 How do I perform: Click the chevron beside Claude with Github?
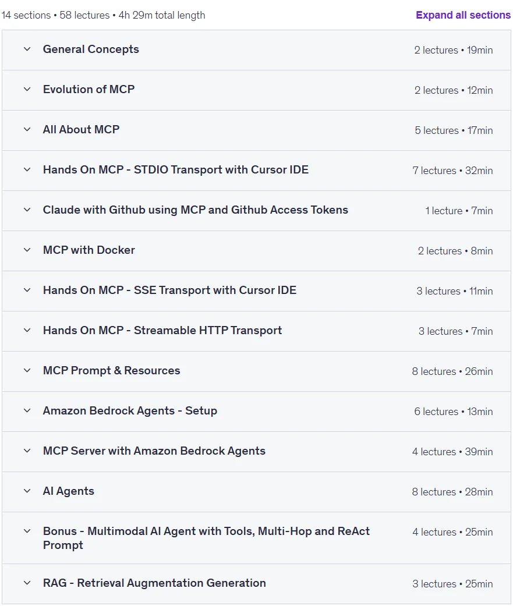coord(27,210)
